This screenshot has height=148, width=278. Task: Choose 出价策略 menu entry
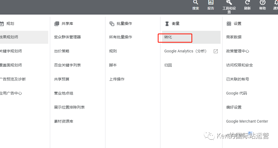tap(62, 51)
